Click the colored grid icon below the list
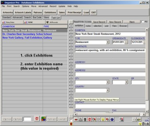 pyautogui.click(x=43, y=119)
